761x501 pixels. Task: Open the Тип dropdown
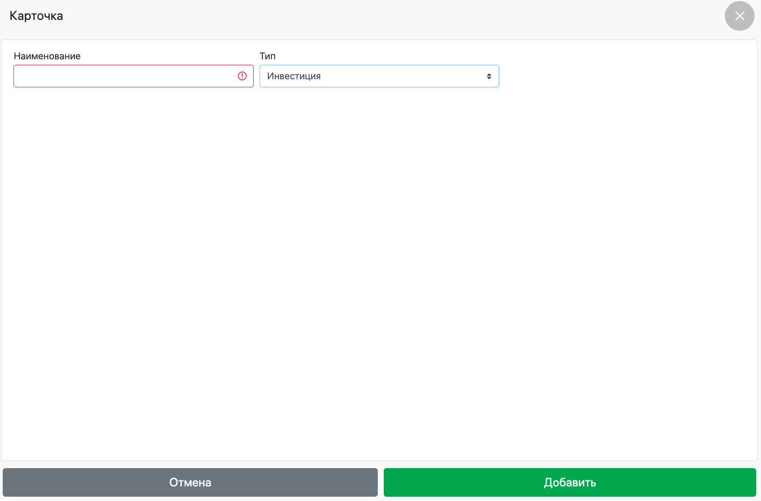coord(379,76)
